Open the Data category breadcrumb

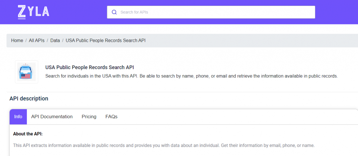pos(55,40)
